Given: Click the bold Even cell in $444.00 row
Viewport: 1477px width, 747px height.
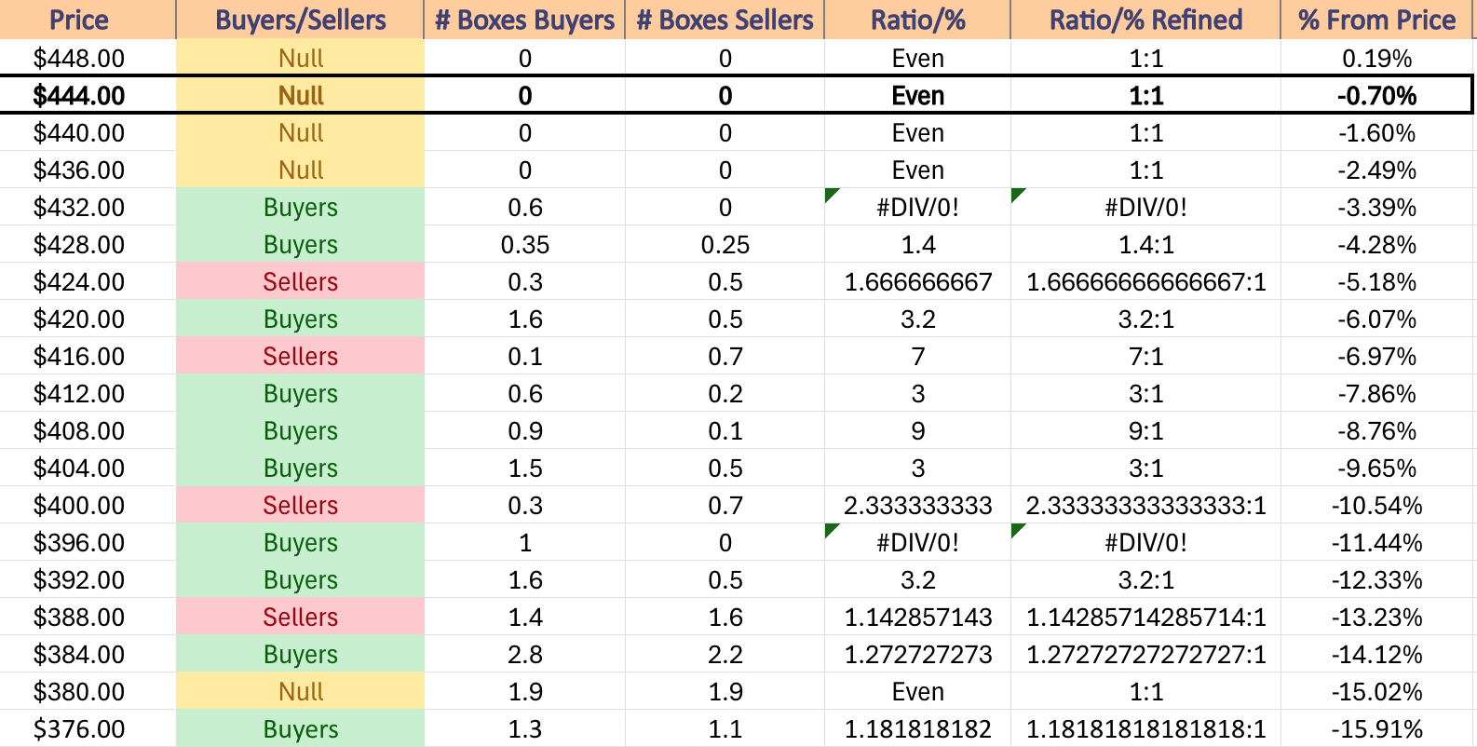Looking at the screenshot, I should click(x=917, y=95).
